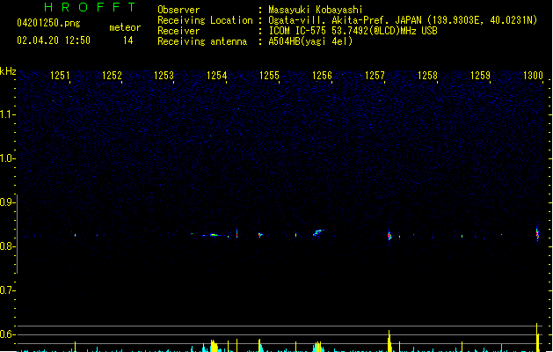Click the elongated echo just after 1254
This screenshot has height=352, width=553.
(x=212, y=235)
